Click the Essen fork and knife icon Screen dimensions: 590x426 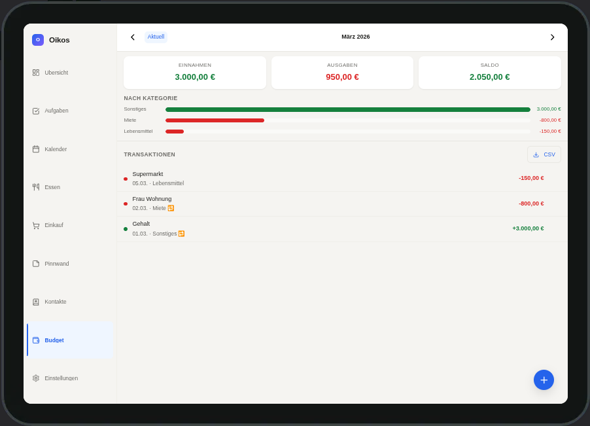click(x=36, y=187)
